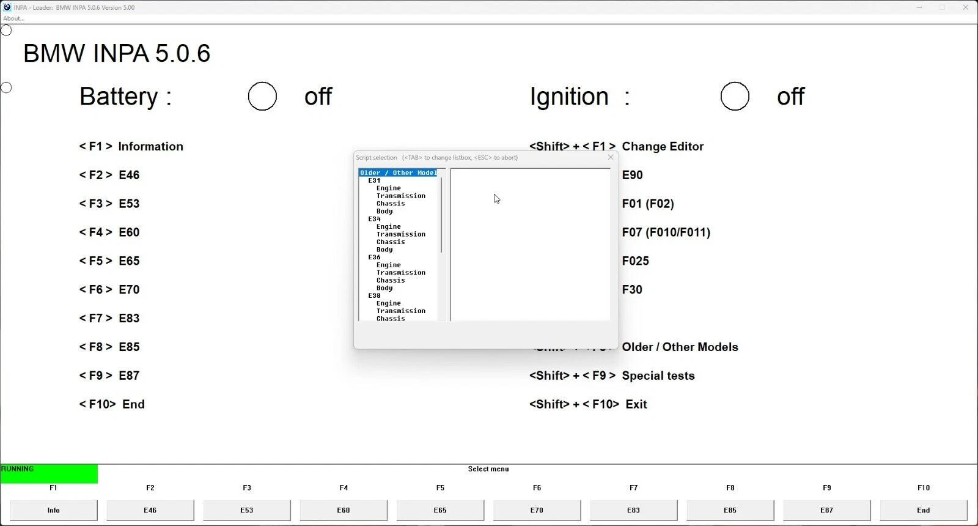Select Transmission under E38
978x526 pixels.
pos(401,311)
